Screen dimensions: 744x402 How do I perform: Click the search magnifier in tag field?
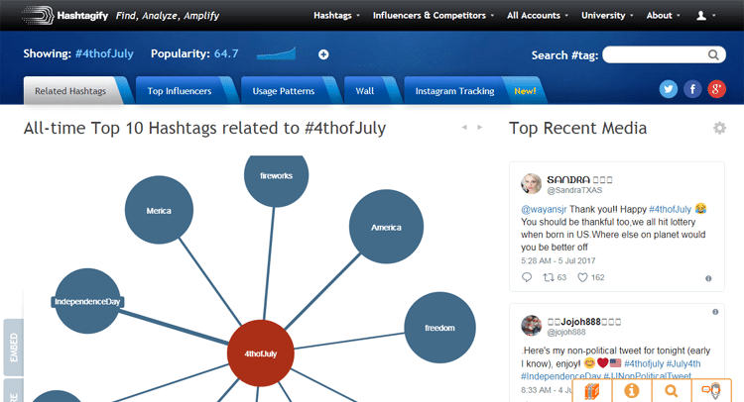pyautogui.click(x=713, y=54)
